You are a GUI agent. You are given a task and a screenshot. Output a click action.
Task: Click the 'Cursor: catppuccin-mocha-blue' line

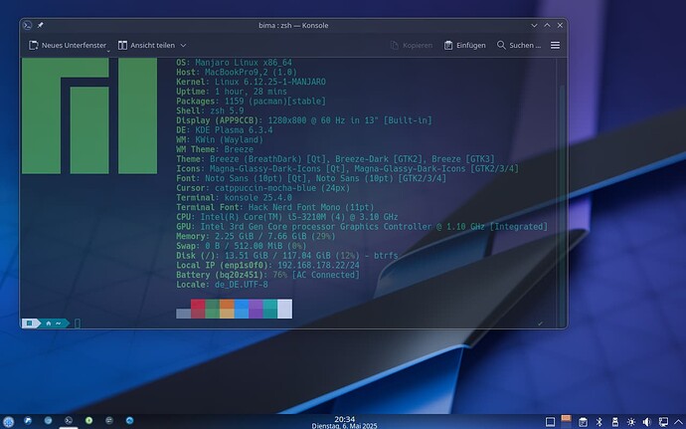click(x=262, y=188)
